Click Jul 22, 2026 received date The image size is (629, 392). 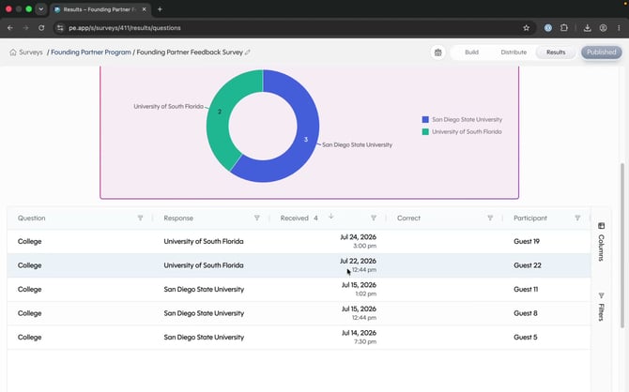(358, 261)
